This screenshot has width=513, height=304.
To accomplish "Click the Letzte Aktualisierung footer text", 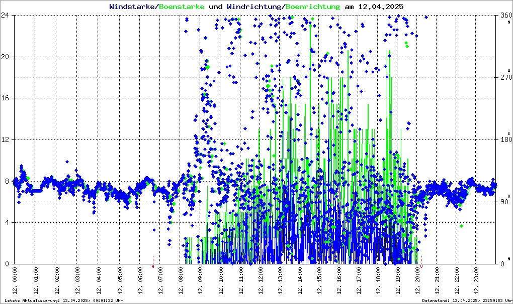I will point(64,300).
